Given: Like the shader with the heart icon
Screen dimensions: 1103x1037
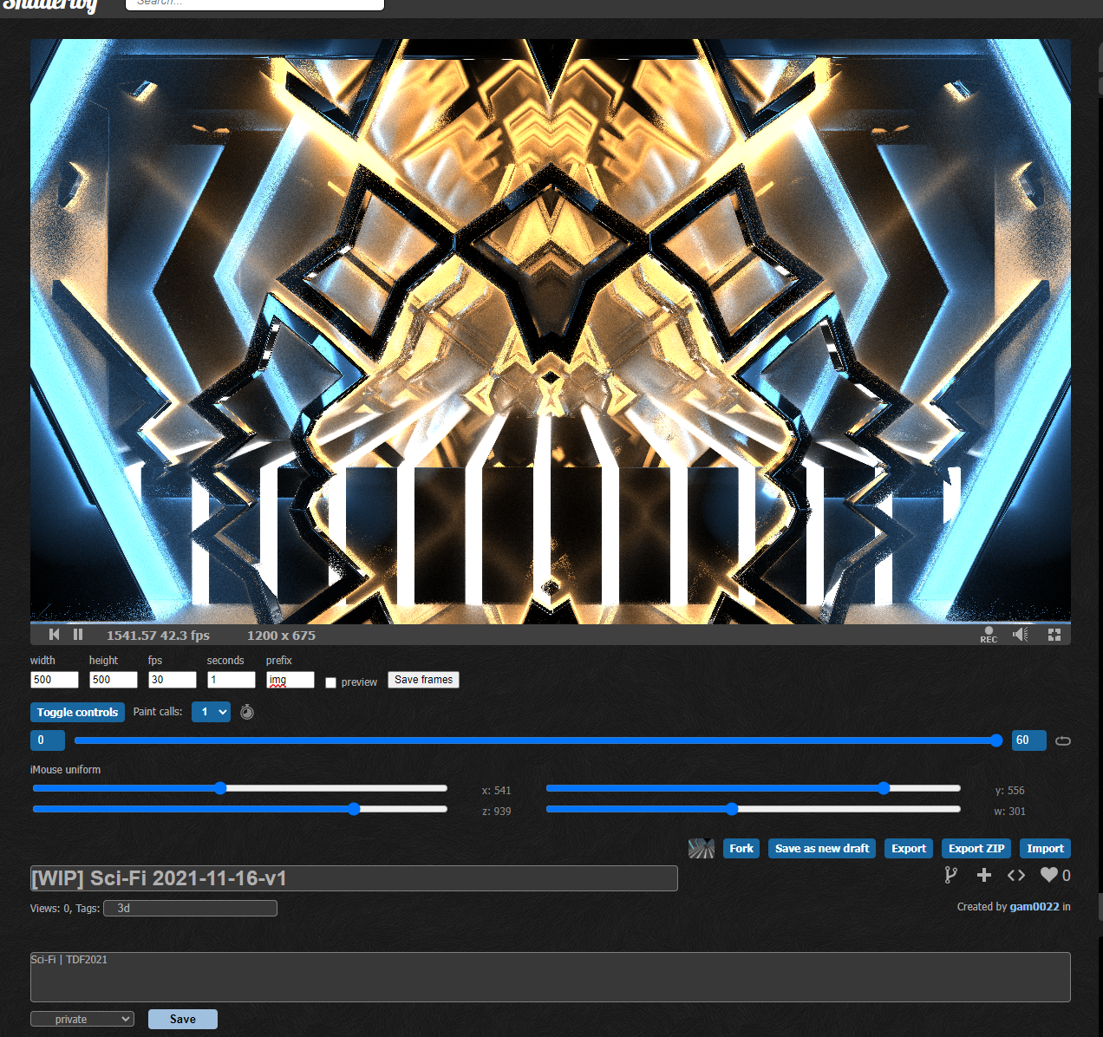Looking at the screenshot, I should click(x=1049, y=875).
